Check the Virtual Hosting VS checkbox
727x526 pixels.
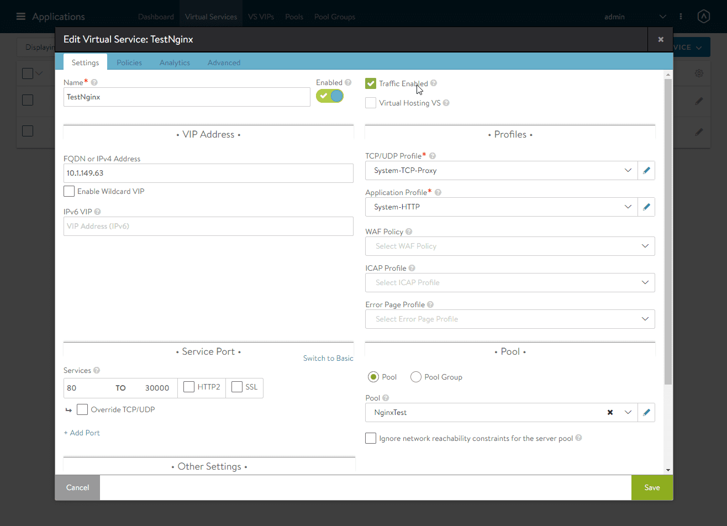click(371, 103)
